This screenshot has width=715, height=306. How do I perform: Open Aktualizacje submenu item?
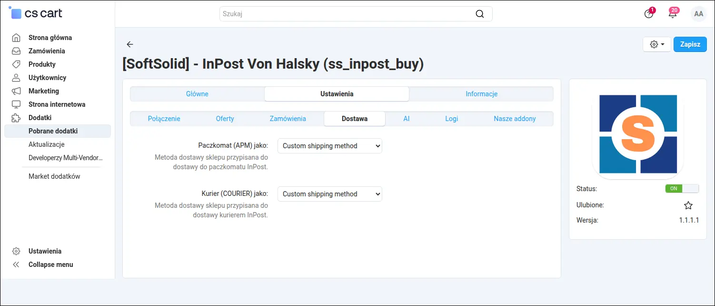[x=47, y=144]
